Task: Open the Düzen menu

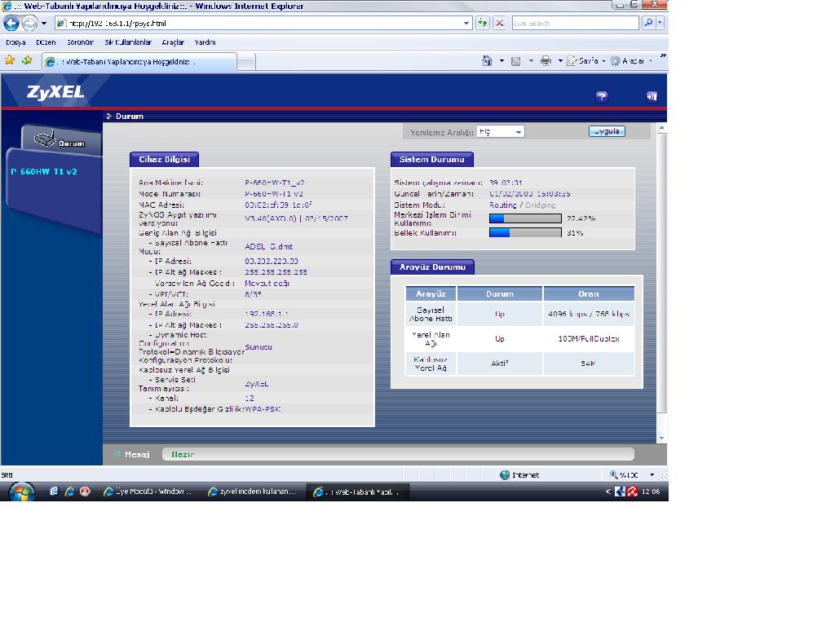Action: [x=46, y=42]
